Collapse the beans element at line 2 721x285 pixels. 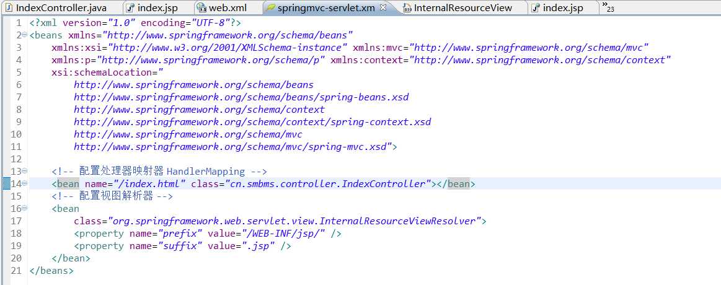(x=25, y=35)
